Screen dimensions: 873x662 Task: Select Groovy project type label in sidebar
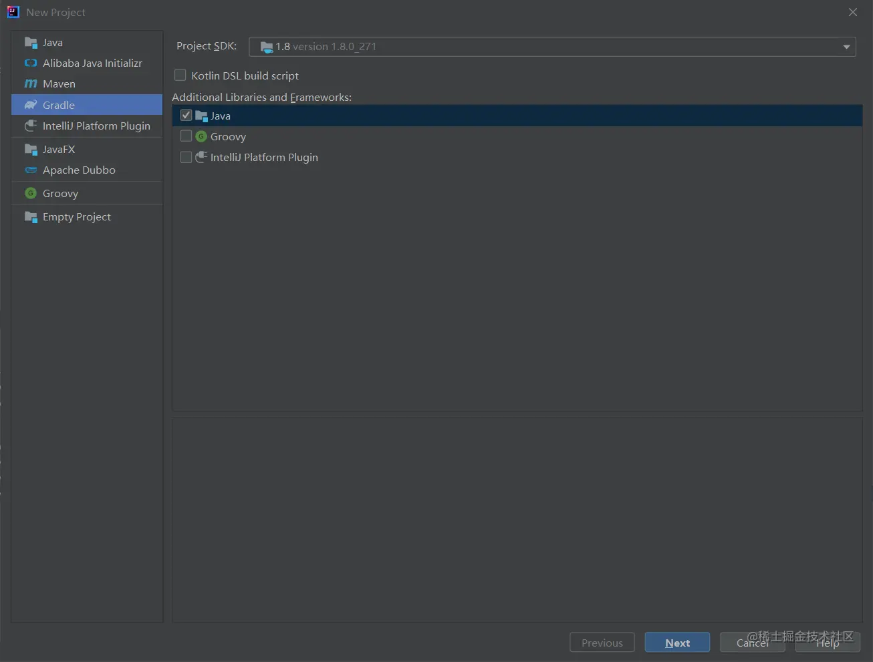pos(61,194)
